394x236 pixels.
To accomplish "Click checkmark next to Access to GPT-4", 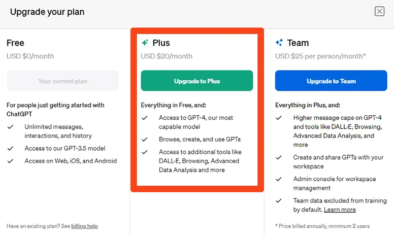I will click(x=144, y=118).
